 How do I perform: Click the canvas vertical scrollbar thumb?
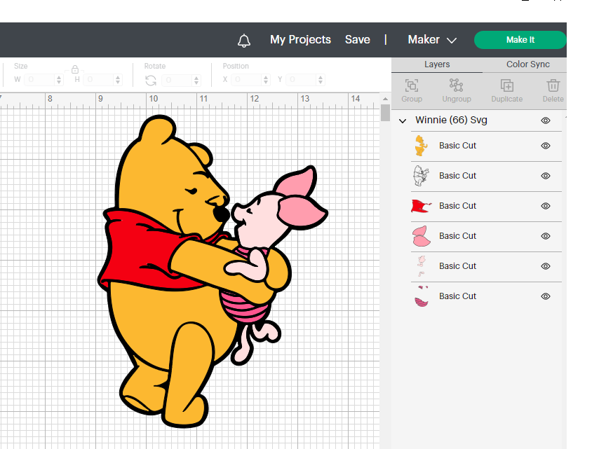[385, 113]
